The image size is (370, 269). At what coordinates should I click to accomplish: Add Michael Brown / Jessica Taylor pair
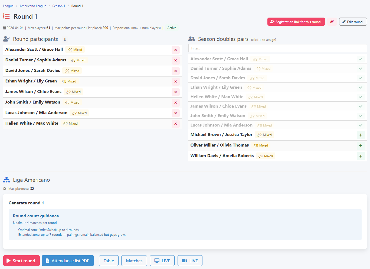point(361,135)
